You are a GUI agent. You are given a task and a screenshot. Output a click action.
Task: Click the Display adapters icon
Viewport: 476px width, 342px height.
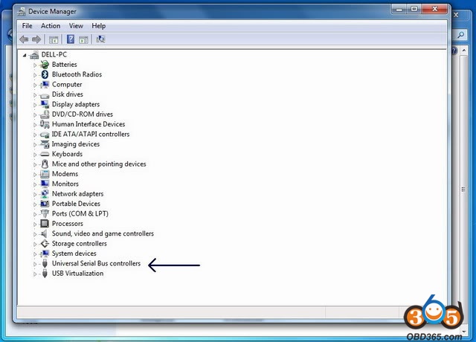[x=45, y=104]
